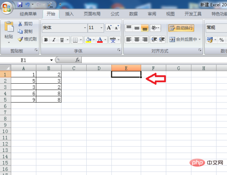The image size is (227, 175).
Task: Click into the formula bar
Action: pyautogui.click(x=154, y=60)
